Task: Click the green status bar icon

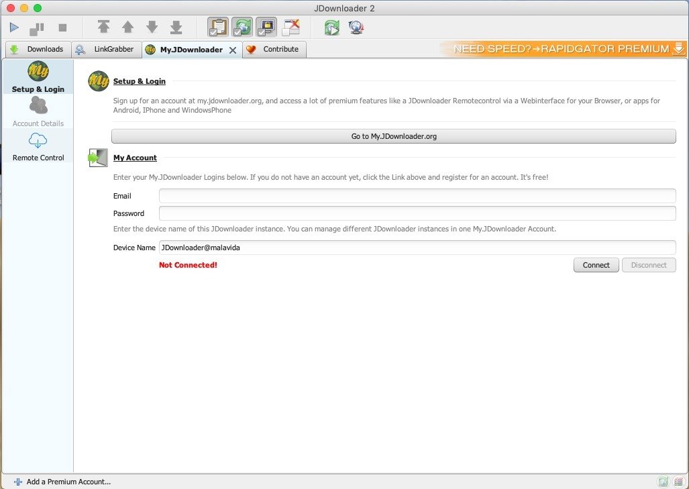Action: click(x=663, y=482)
